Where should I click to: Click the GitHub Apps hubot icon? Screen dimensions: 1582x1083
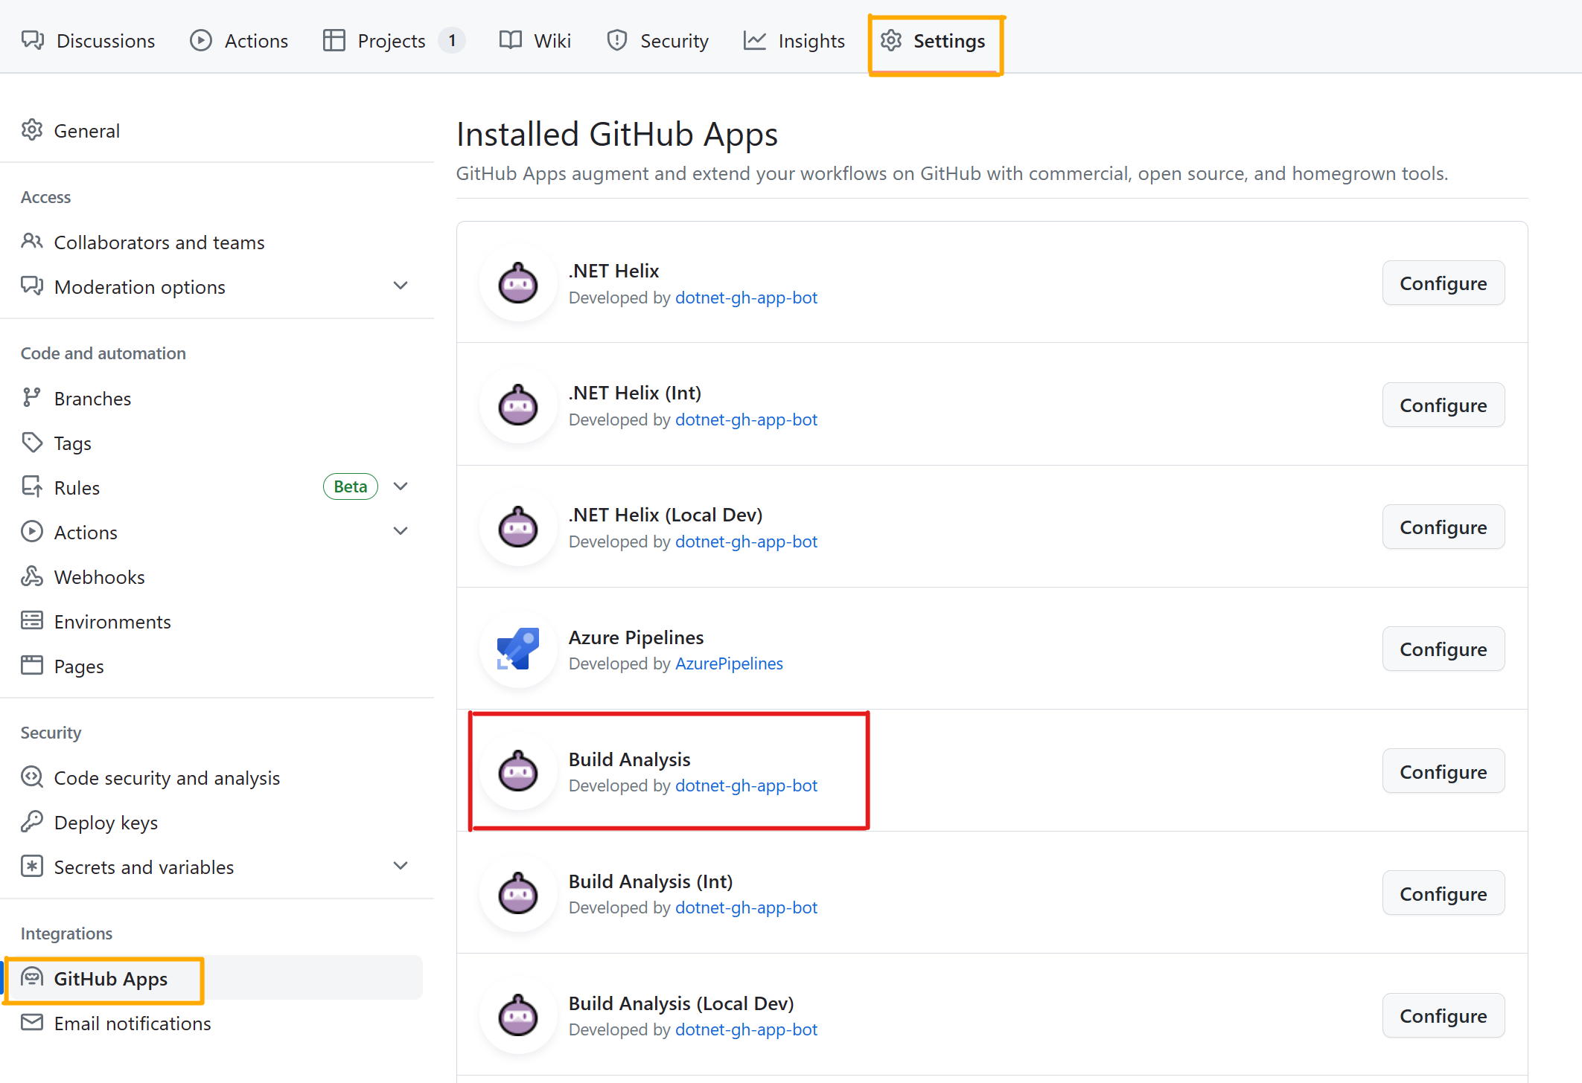(x=32, y=978)
